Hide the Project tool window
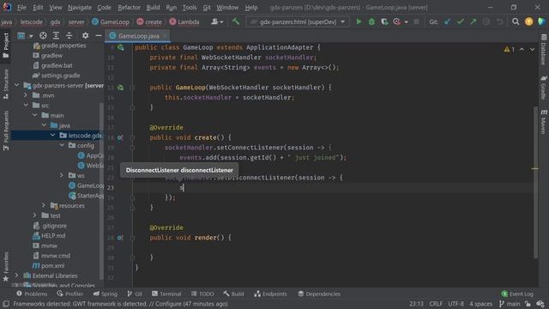The image size is (549, 309). pyautogui.click(x=99, y=35)
